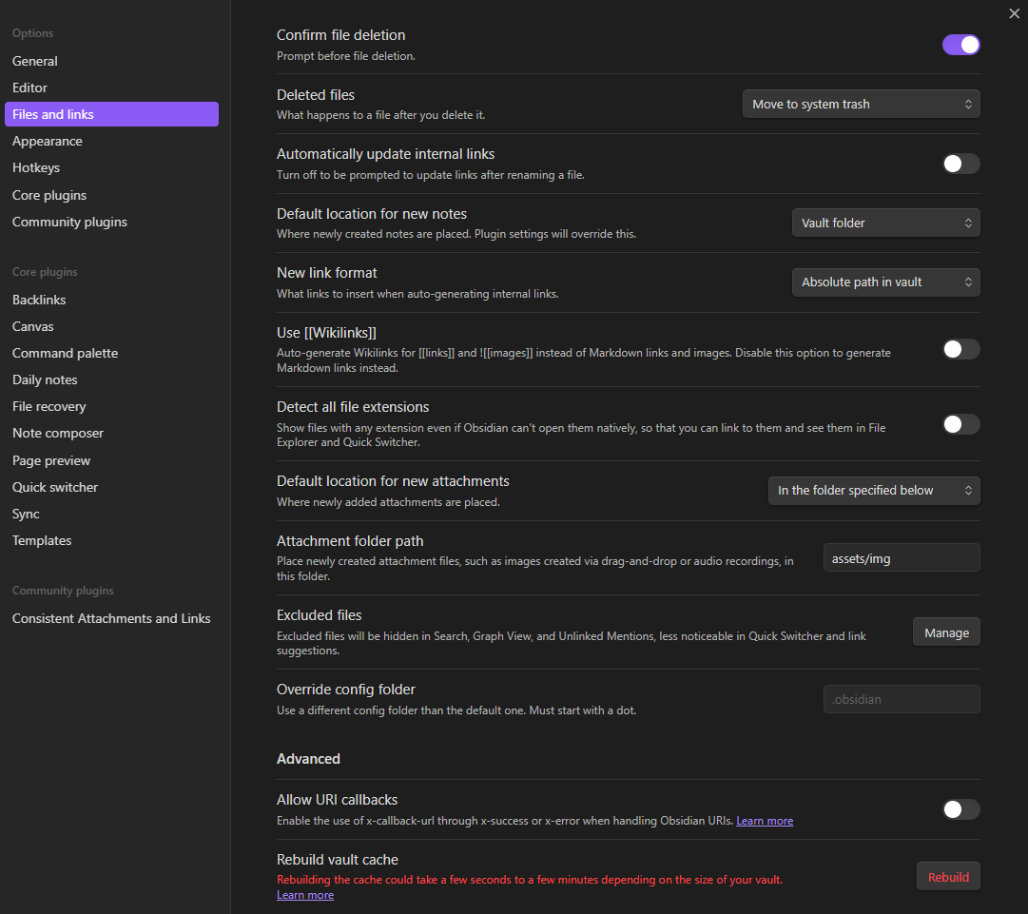Enable Automatically update internal links
This screenshot has width=1028, height=914.
[x=960, y=164]
